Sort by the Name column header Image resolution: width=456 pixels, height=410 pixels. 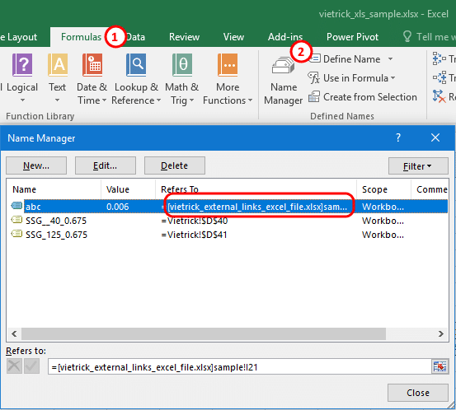[54, 189]
